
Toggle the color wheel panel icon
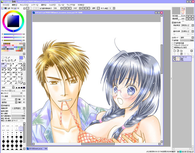tap(2, 8)
